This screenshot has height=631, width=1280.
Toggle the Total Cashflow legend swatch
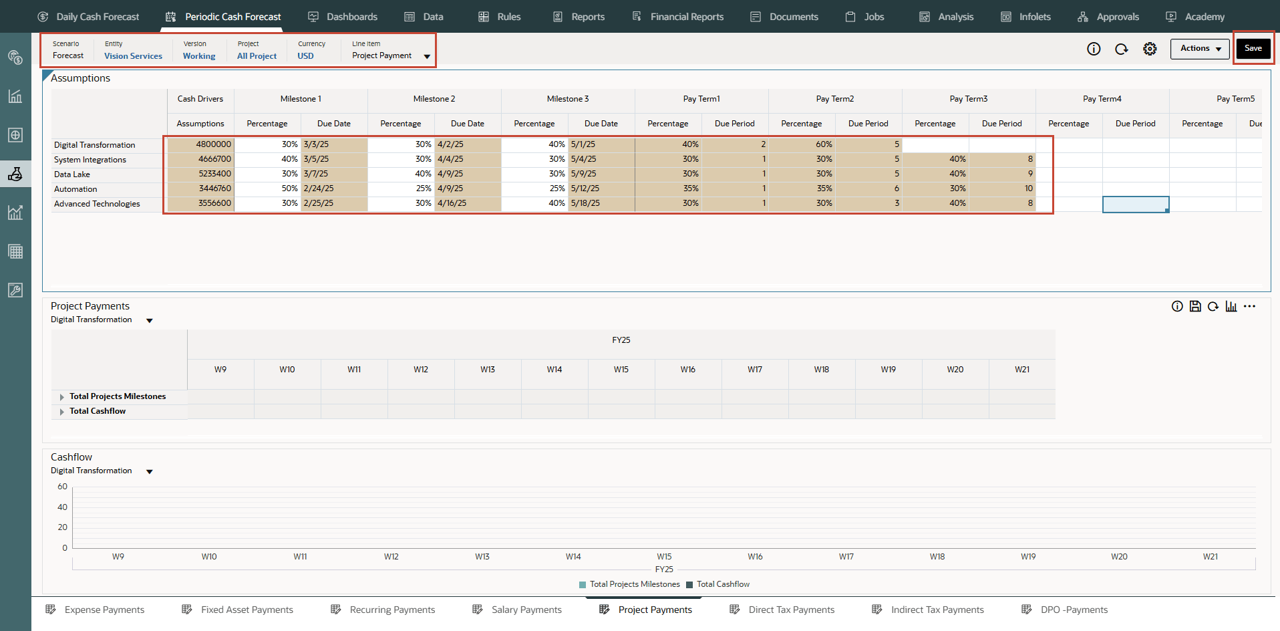pos(689,585)
